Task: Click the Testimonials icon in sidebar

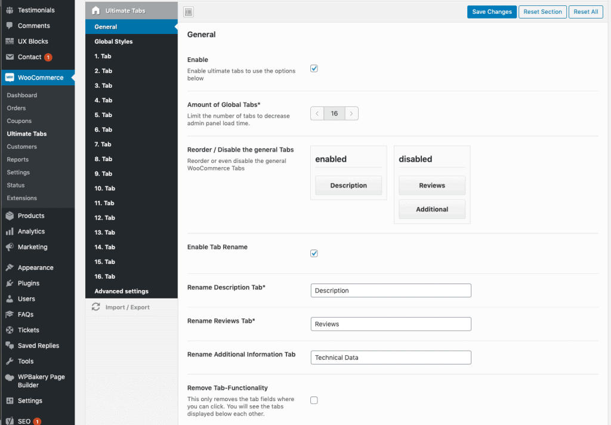Action: click(x=10, y=10)
